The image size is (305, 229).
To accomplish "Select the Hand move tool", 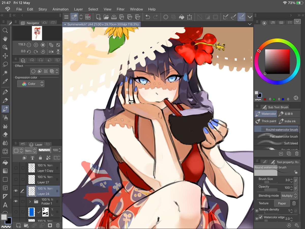I will 5,39.
